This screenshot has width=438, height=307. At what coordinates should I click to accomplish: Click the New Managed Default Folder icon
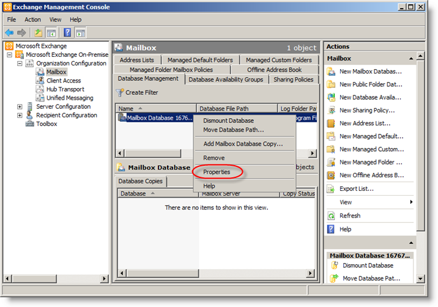click(331, 136)
